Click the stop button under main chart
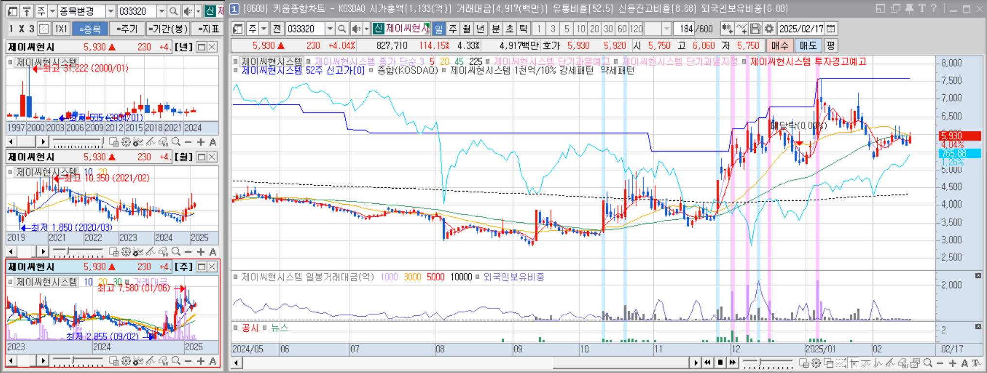 coord(720,362)
